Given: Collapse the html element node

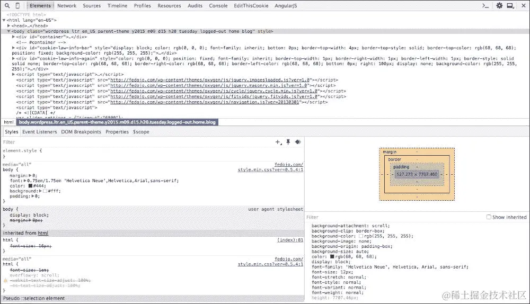Looking at the screenshot, I should [x=4, y=20].
